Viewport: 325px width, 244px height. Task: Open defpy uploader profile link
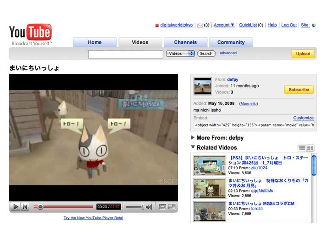[x=233, y=79]
